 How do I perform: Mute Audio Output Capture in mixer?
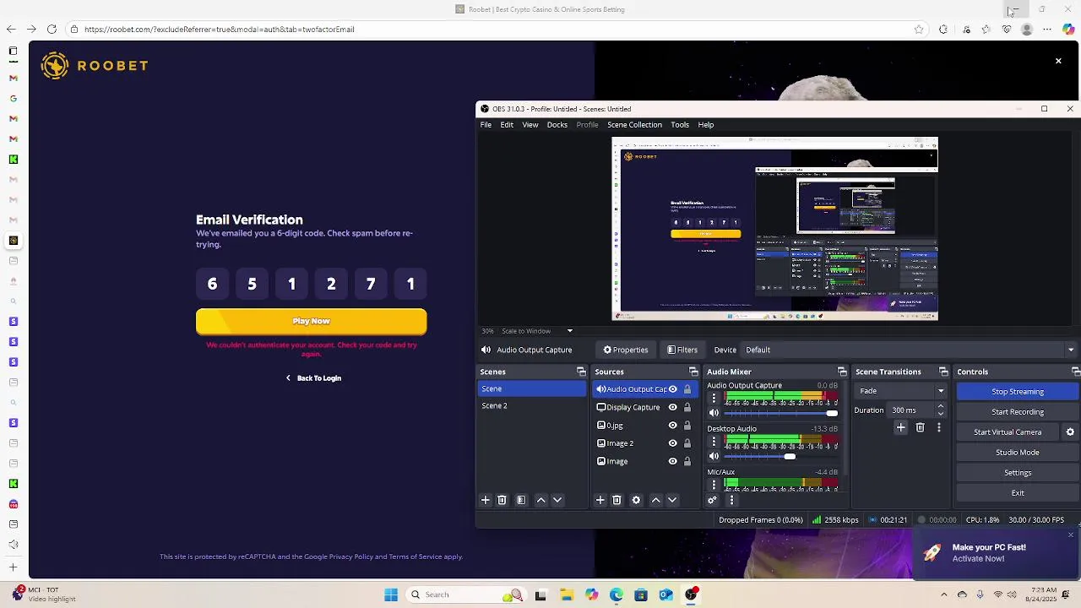(x=714, y=413)
